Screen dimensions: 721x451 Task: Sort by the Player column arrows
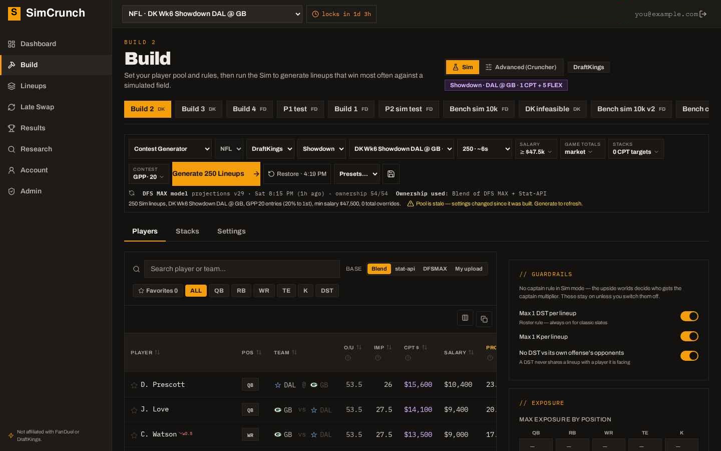pyautogui.click(x=157, y=352)
